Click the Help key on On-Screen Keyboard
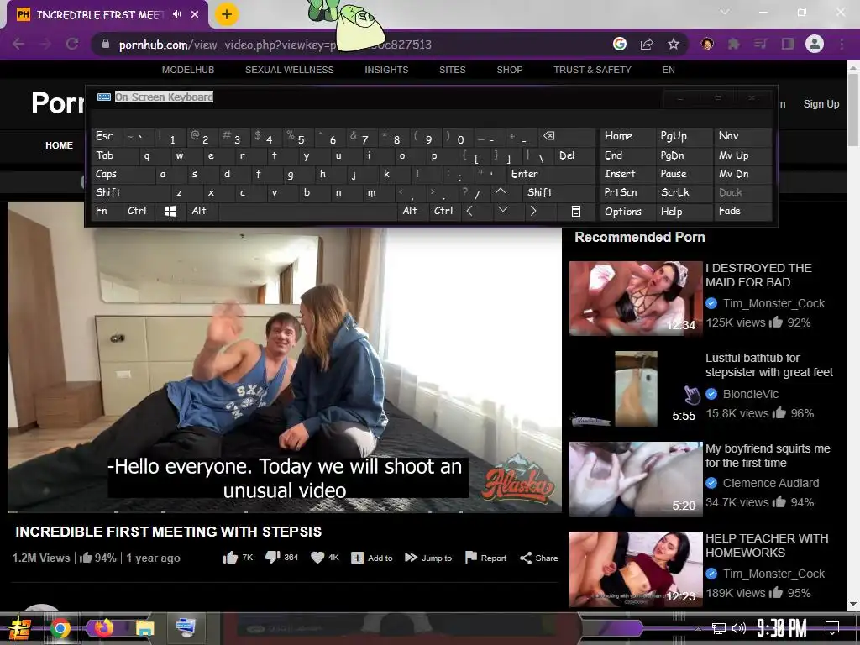 click(x=684, y=211)
